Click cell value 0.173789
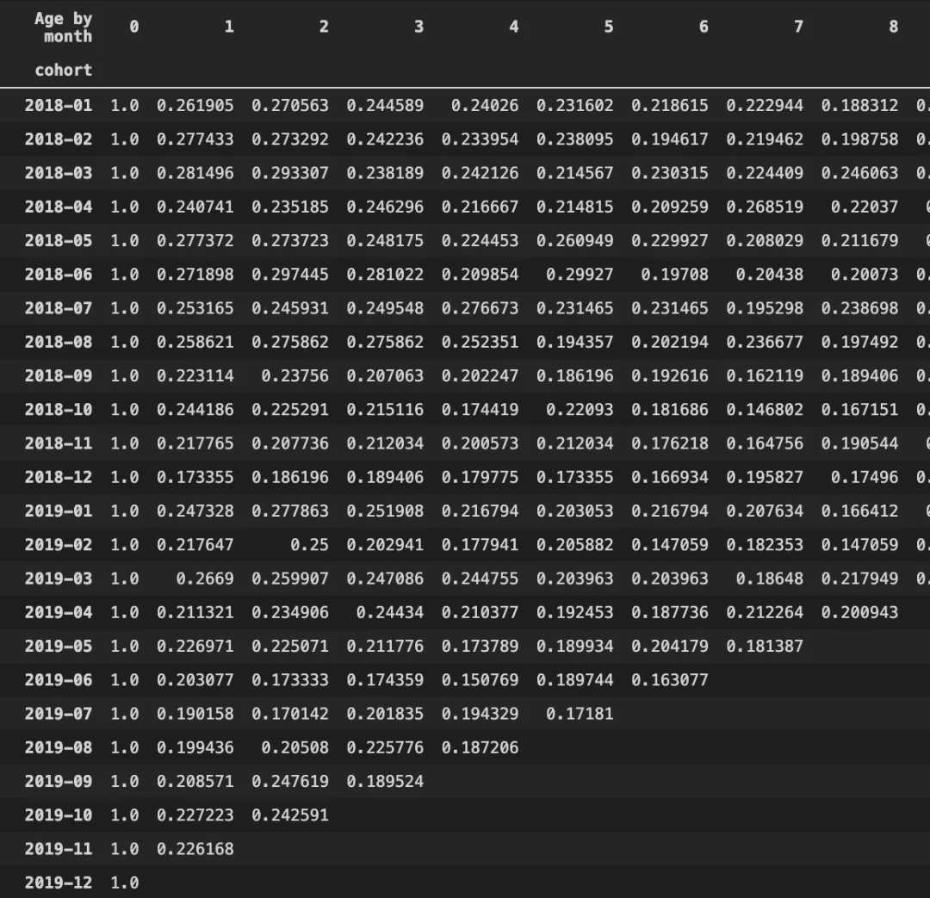The width and height of the screenshot is (930, 898). 480,646
